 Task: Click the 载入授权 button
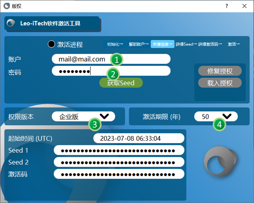(220, 83)
